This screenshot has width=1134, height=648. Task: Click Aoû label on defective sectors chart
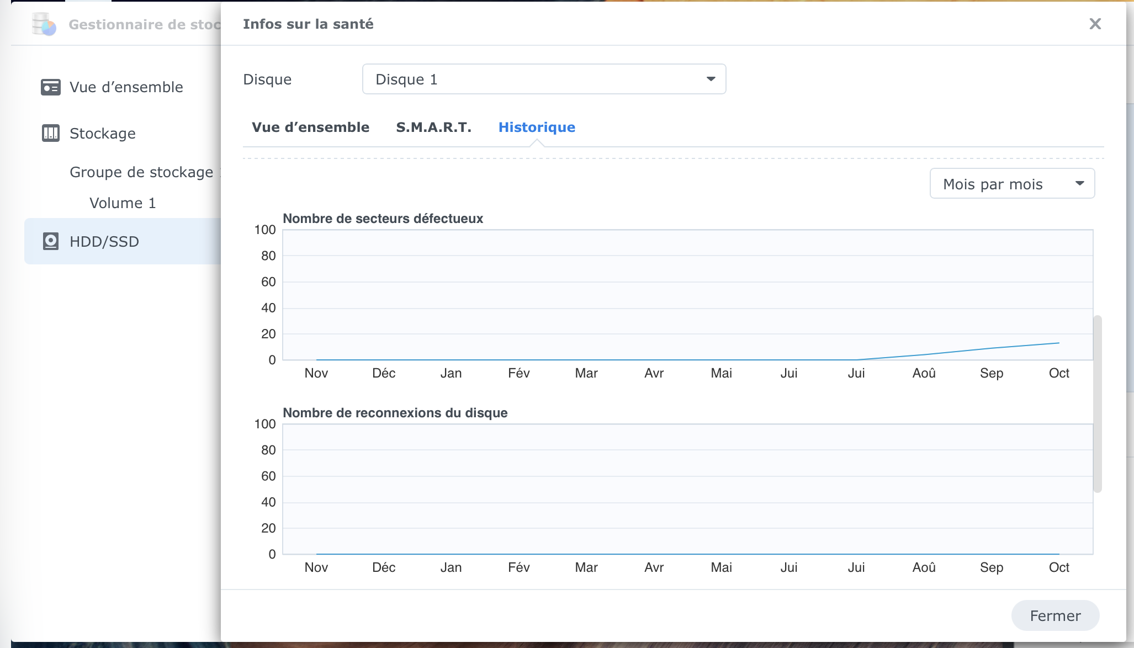(x=924, y=373)
